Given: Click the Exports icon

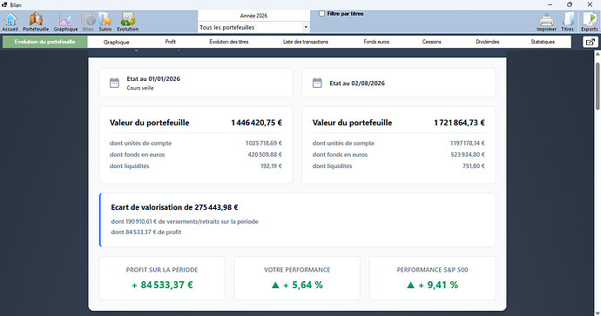Looking at the screenshot, I should (590, 23).
